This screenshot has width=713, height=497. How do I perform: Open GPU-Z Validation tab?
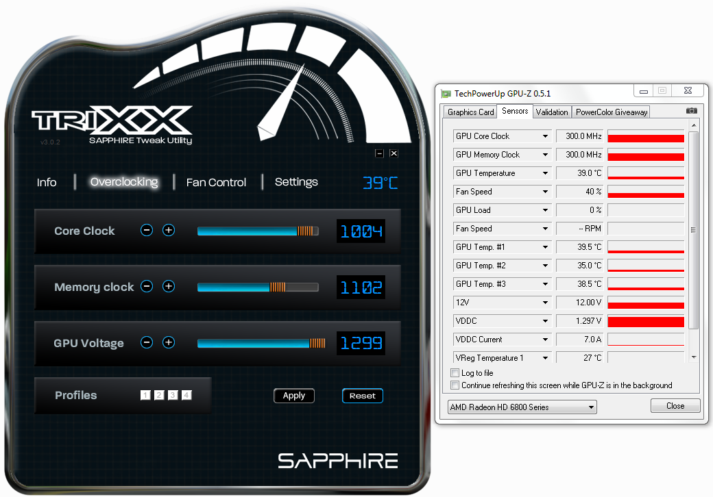click(552, 112)
